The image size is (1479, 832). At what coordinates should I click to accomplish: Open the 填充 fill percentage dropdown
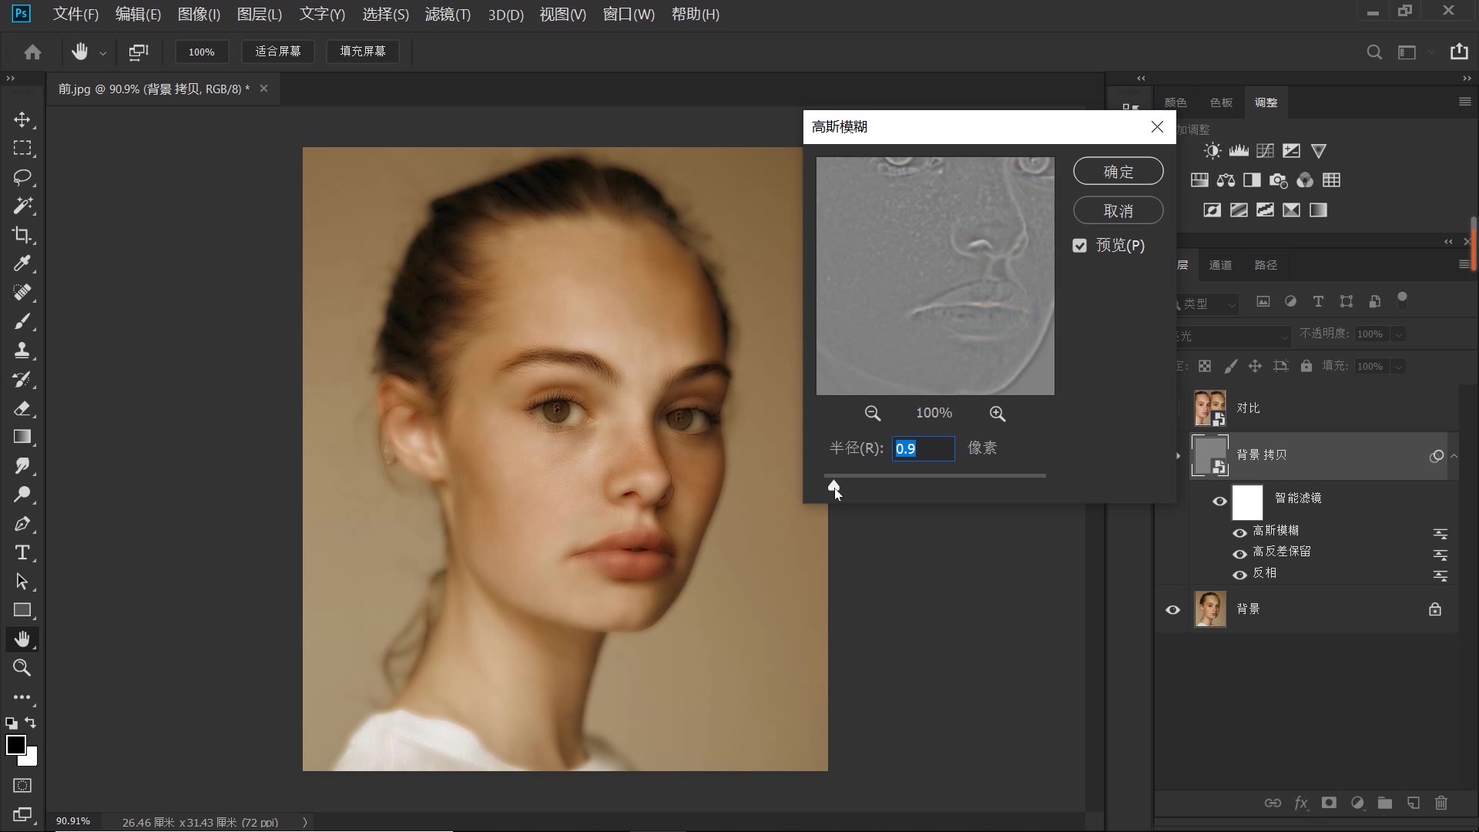point(1398,366)
